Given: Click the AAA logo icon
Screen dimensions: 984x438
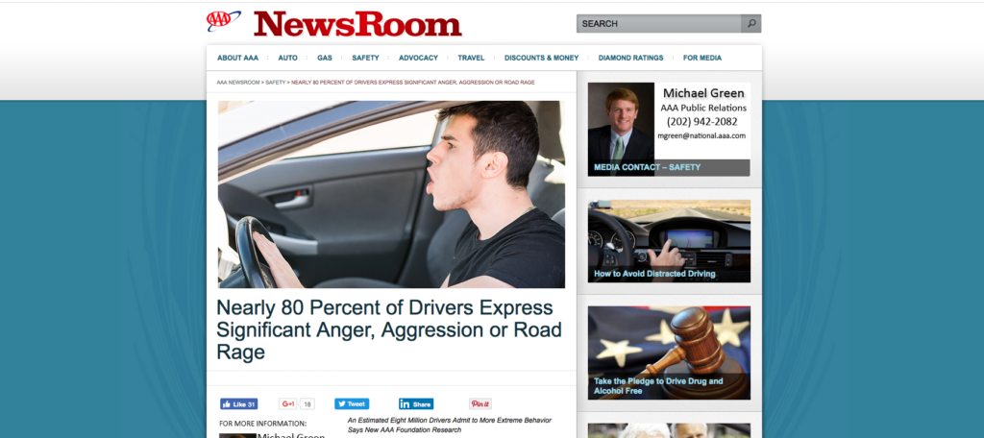Looking at the screenshot, I should coord(224,20).
